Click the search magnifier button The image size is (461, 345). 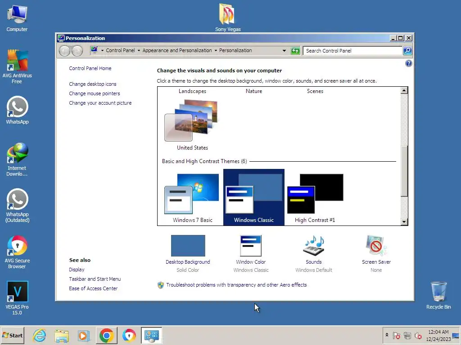407,51
